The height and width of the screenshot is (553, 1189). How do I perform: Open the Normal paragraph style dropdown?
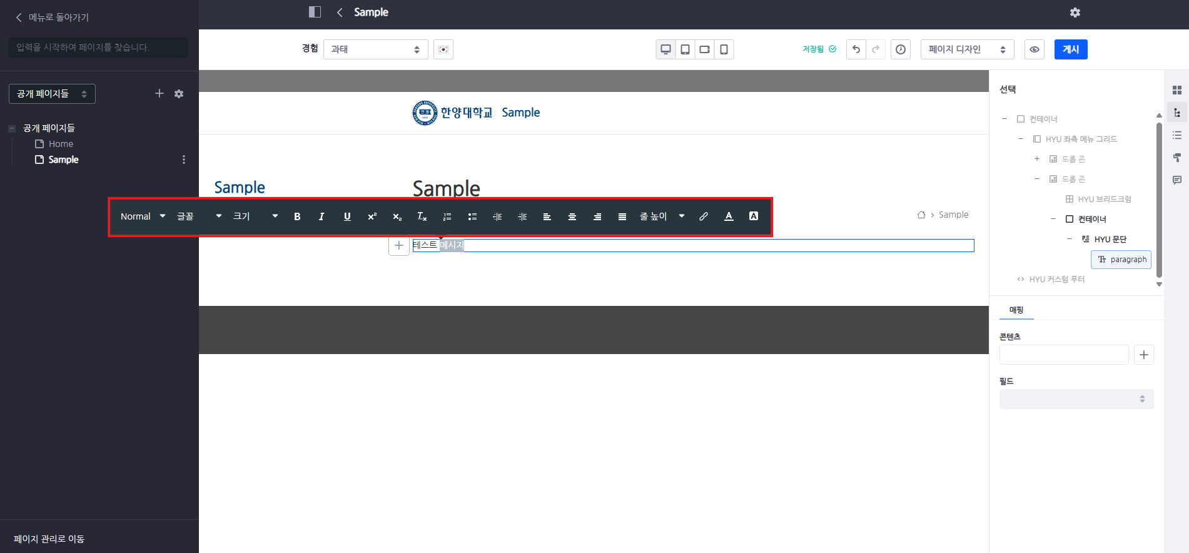(x=143, y=216)
